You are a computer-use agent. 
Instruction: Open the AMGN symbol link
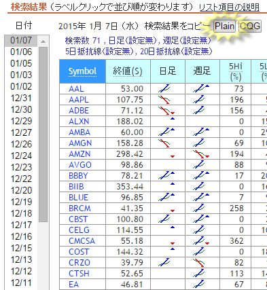click(x=80, y=143)
